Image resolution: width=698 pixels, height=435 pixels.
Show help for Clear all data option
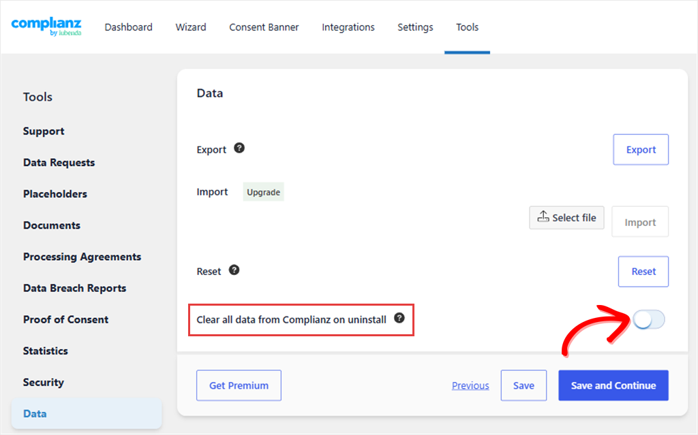399,318
